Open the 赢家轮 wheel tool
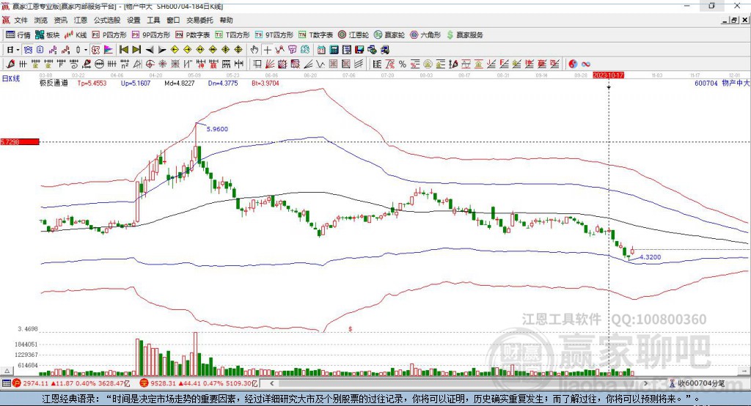751x406 pixels. pos(389,35)
